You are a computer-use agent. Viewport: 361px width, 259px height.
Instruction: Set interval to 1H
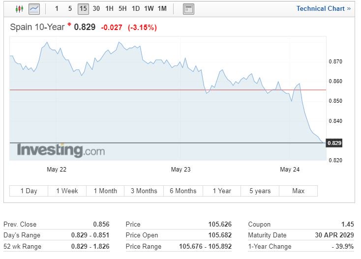point(109,9)
